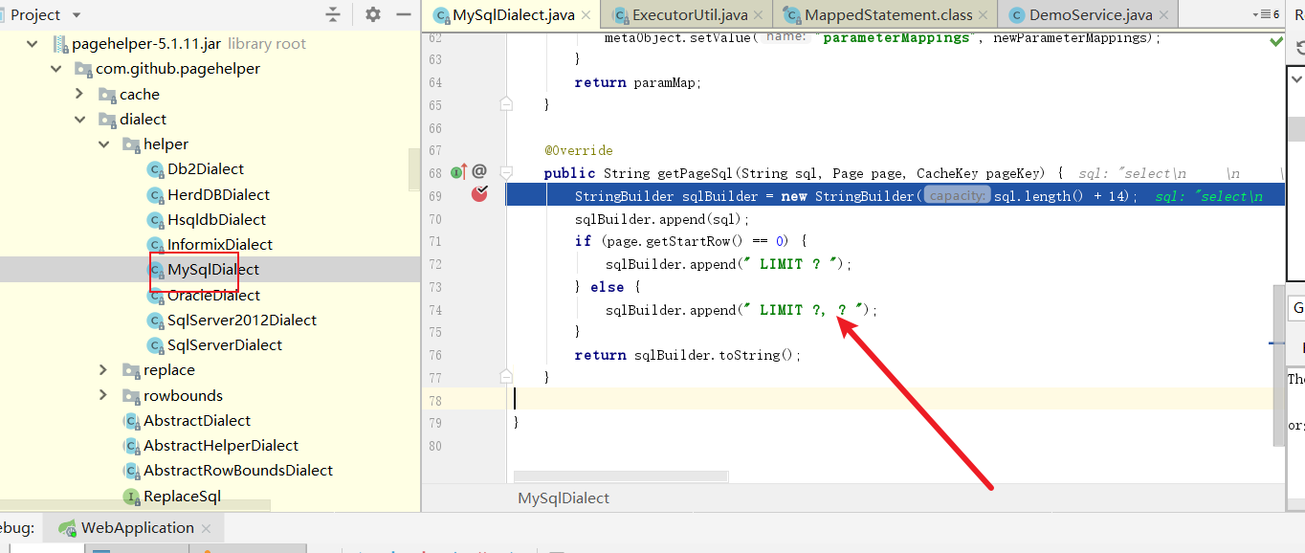Show hidden tabs list dropdown
Screen dimensions: 1305x553
tap(1264, 14)
